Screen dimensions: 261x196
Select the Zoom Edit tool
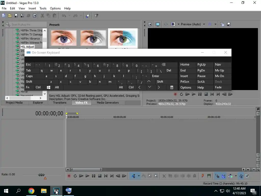pyautogui.click(x=156, y=176)
